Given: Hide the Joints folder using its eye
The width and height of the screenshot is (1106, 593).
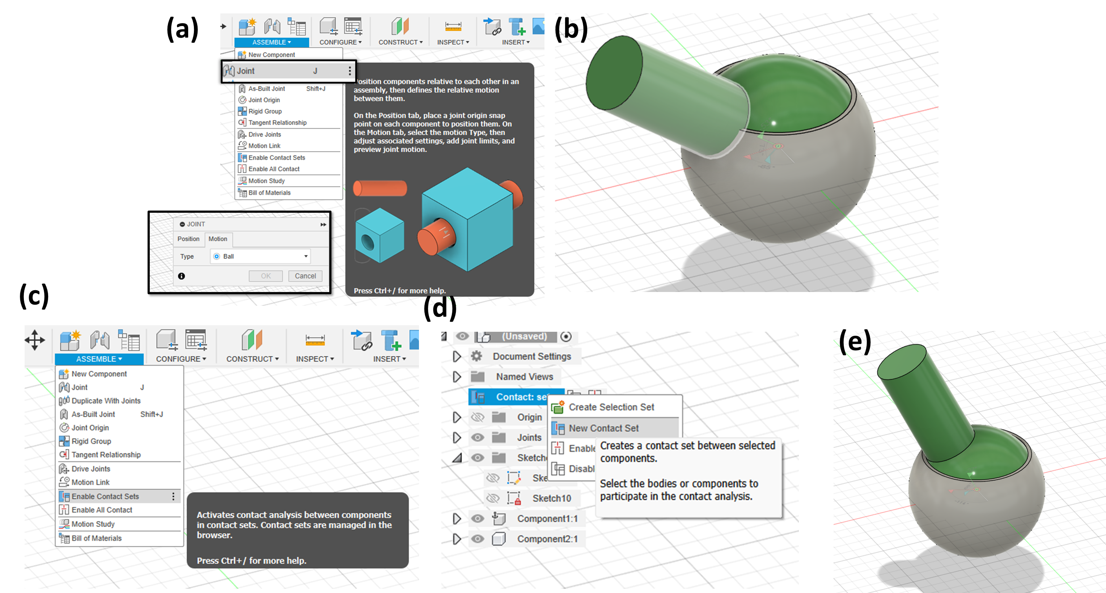Looking at the screenshot, I should click(x=478, y=437).
